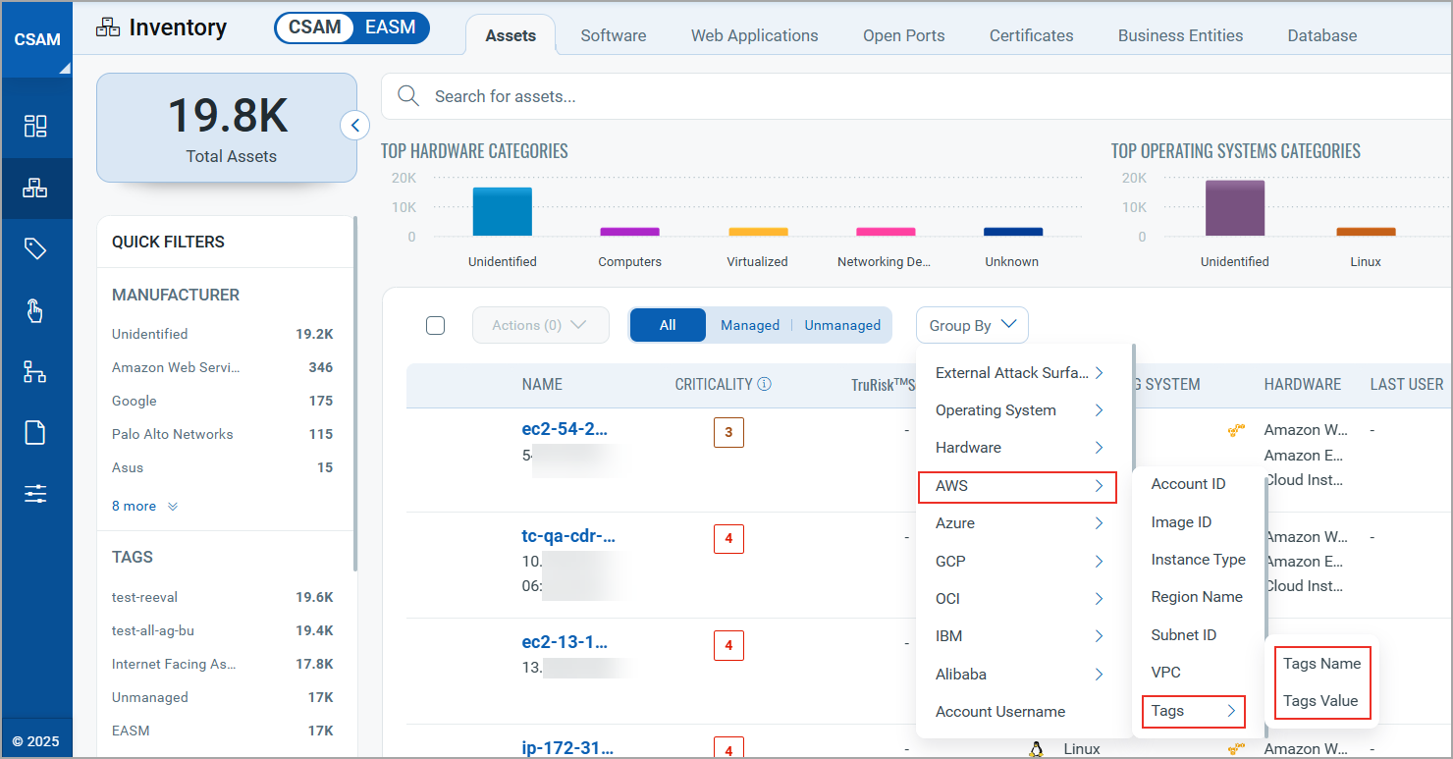
Task: Switch to the Web Applications tab
Action: click(x=754, y=35)
